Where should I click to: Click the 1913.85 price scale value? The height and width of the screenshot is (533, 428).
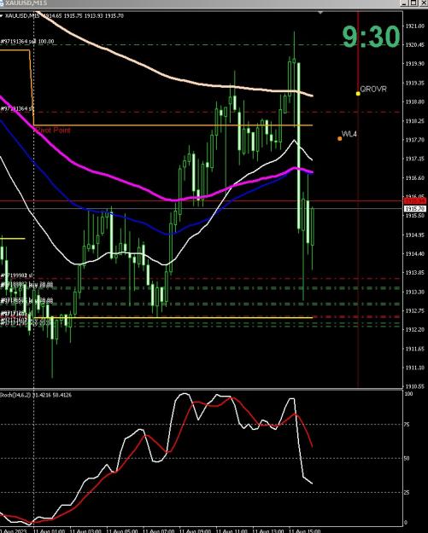click(x=414, y=273)
